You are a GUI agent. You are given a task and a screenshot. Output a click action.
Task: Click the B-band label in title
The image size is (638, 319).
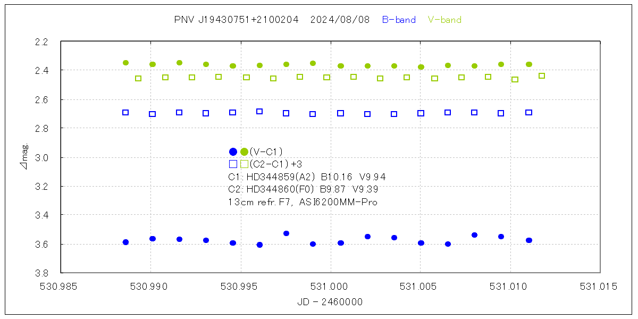pos(399,20)
